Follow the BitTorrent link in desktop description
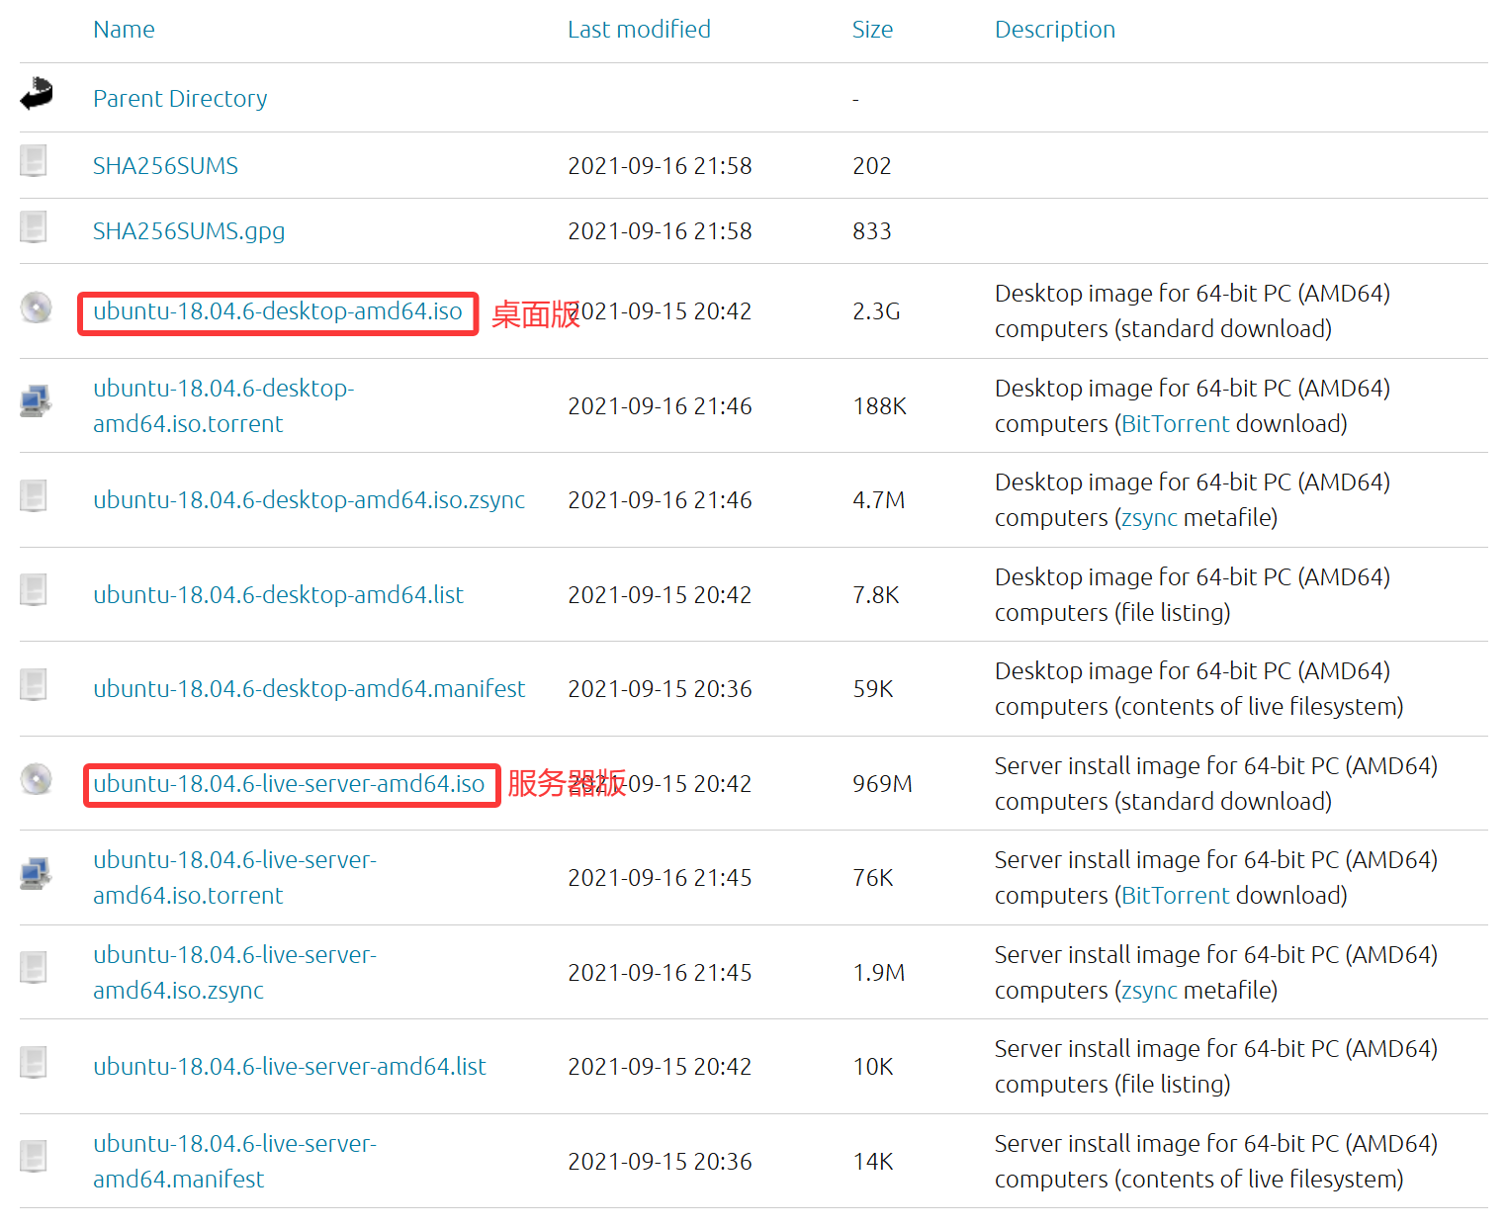This screenshot has height=1228, width=1507. tap(1176, 424)
